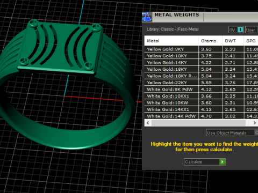Toggle Use Object Materials
The height and width of the screenshot is (193, 258).
[232, 133]
